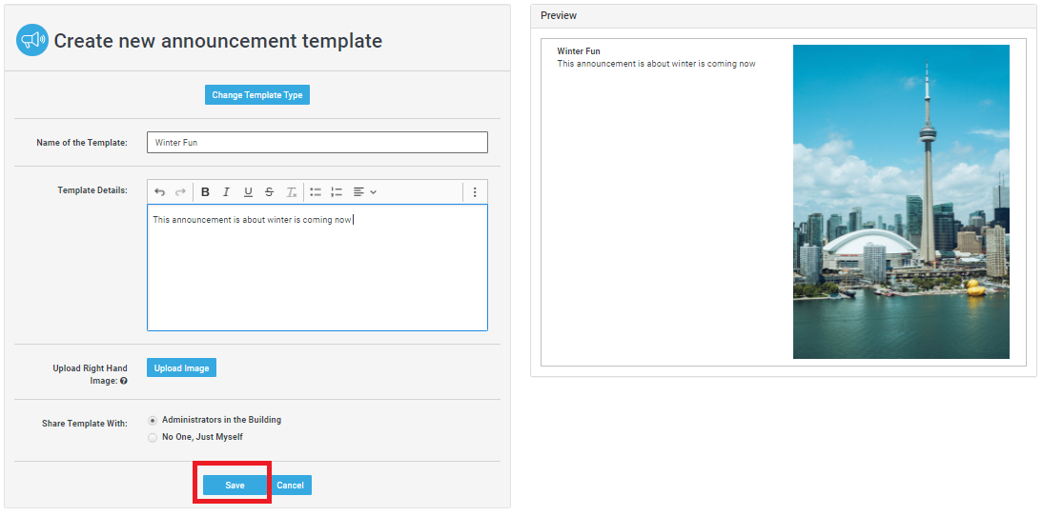Click the redo arrow in editor toolbar
Image resolution: width=1043 pixels, height=516 pixels.
click(180, 192)
